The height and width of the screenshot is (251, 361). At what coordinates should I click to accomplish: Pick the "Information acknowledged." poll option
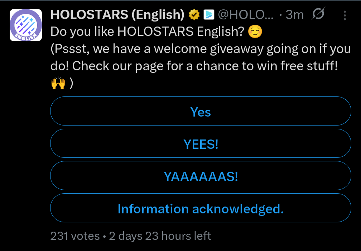click(201, 209)
